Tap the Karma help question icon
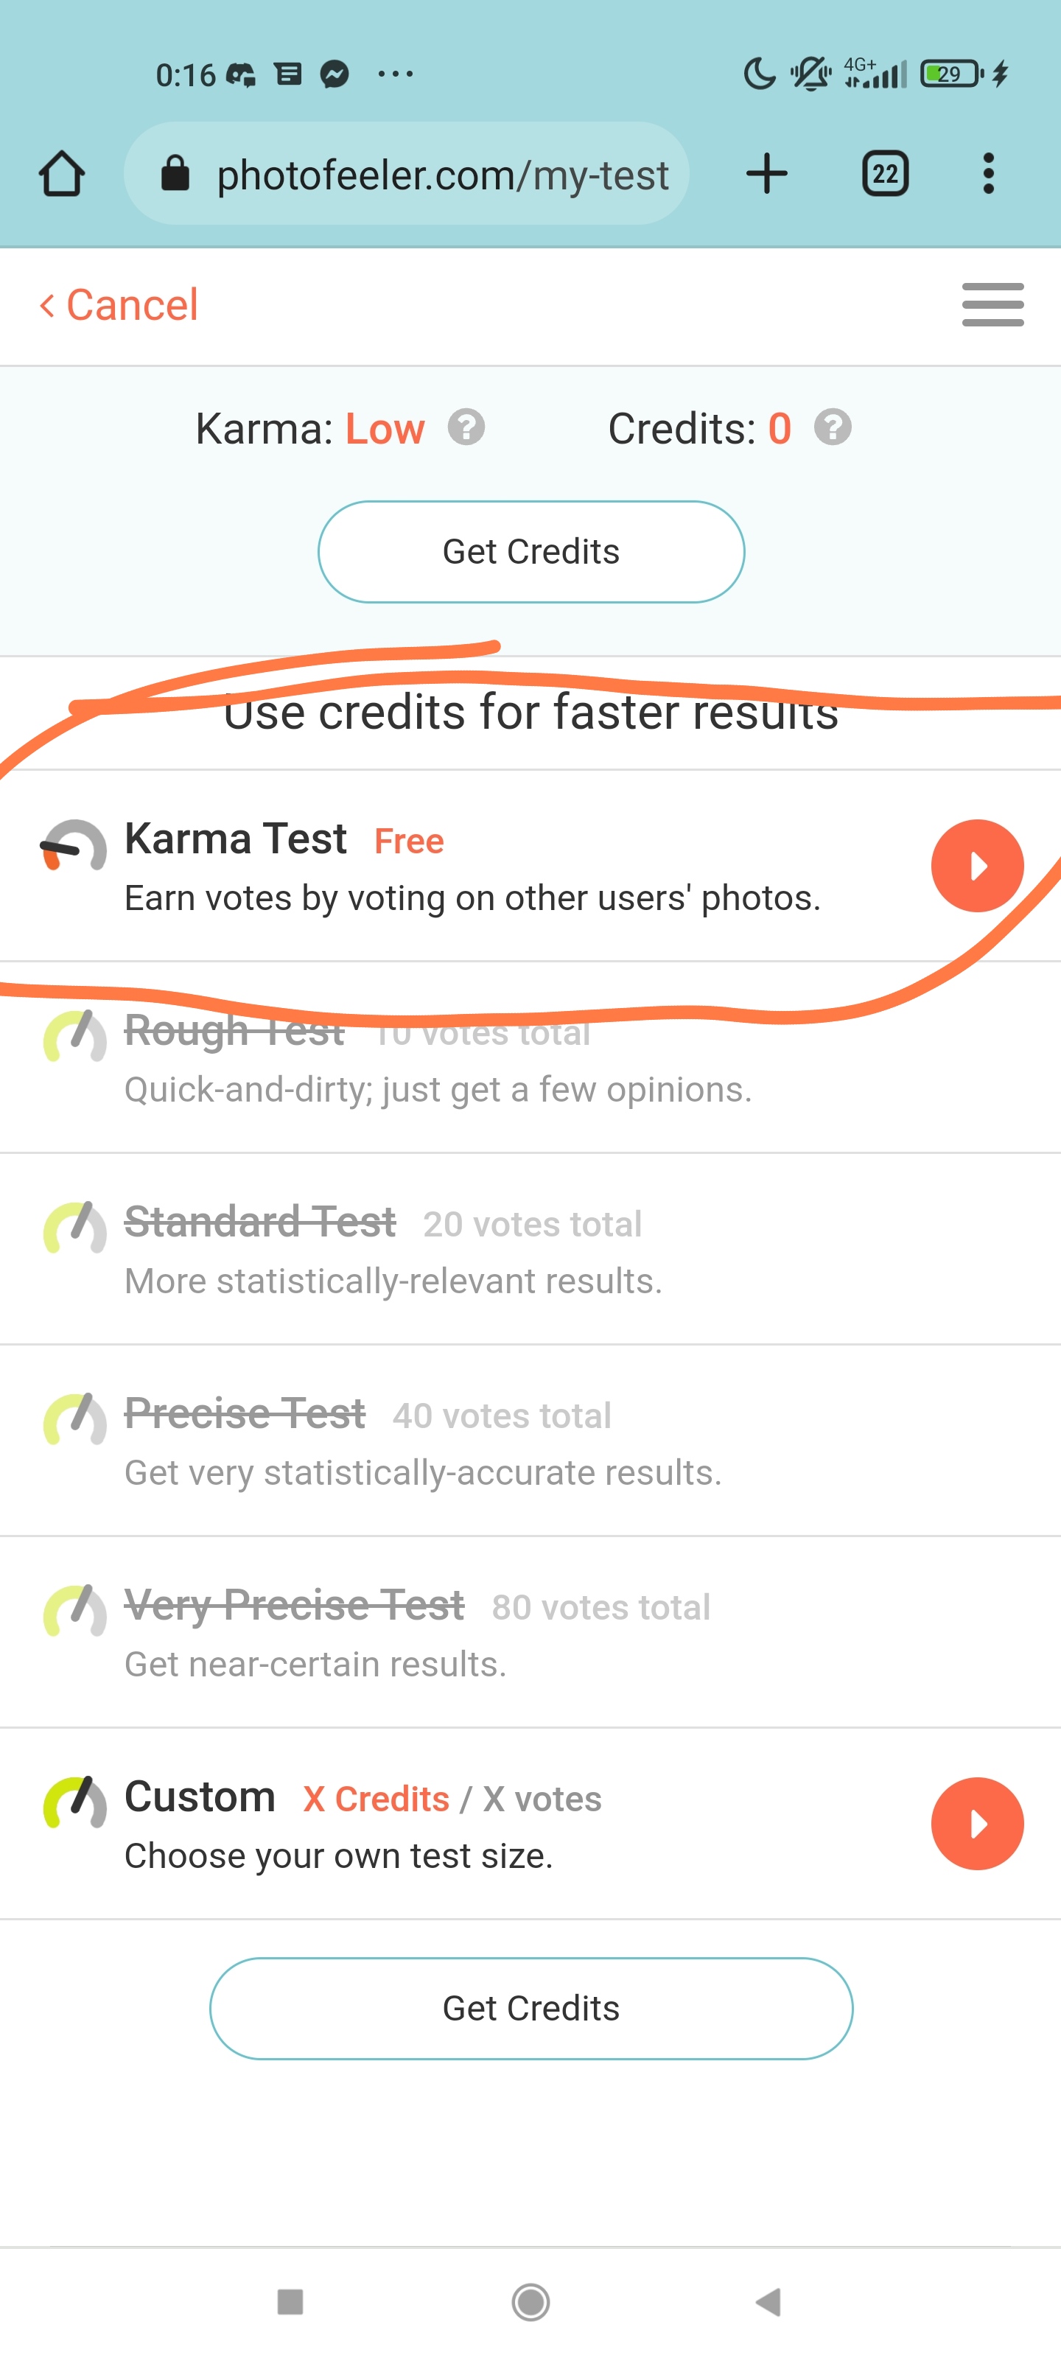1061x2358 pixels. pos(466,427)
